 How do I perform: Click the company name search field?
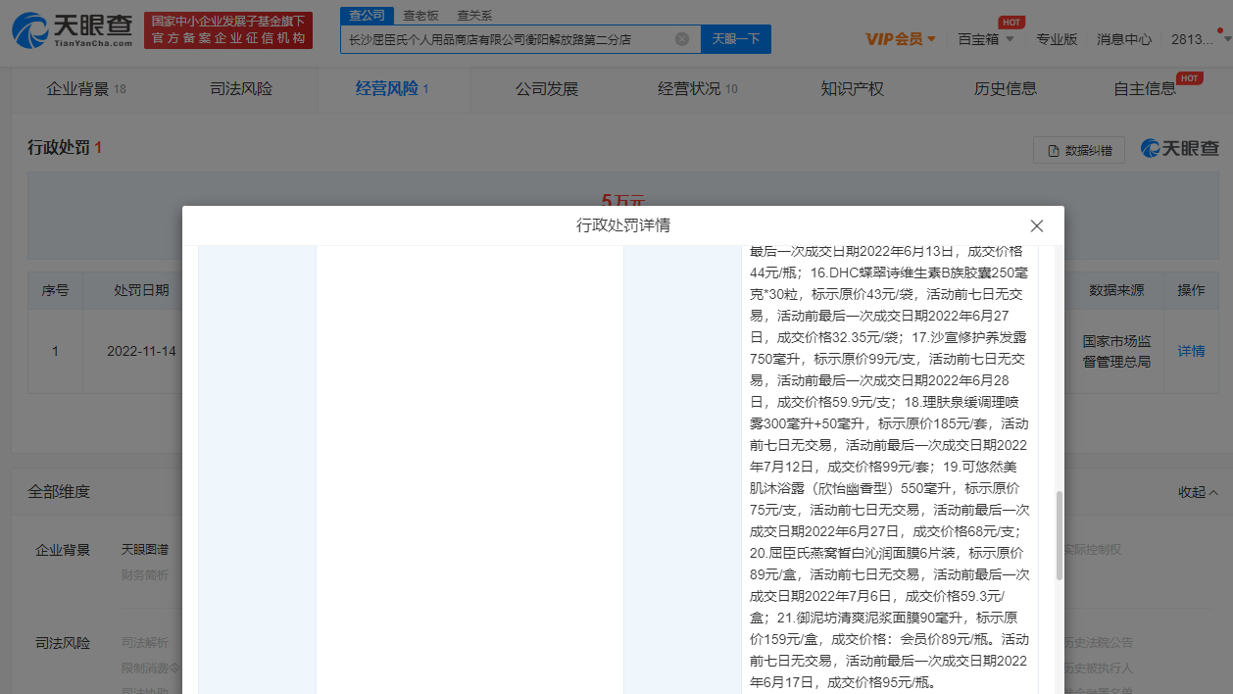tap(505, 39)
